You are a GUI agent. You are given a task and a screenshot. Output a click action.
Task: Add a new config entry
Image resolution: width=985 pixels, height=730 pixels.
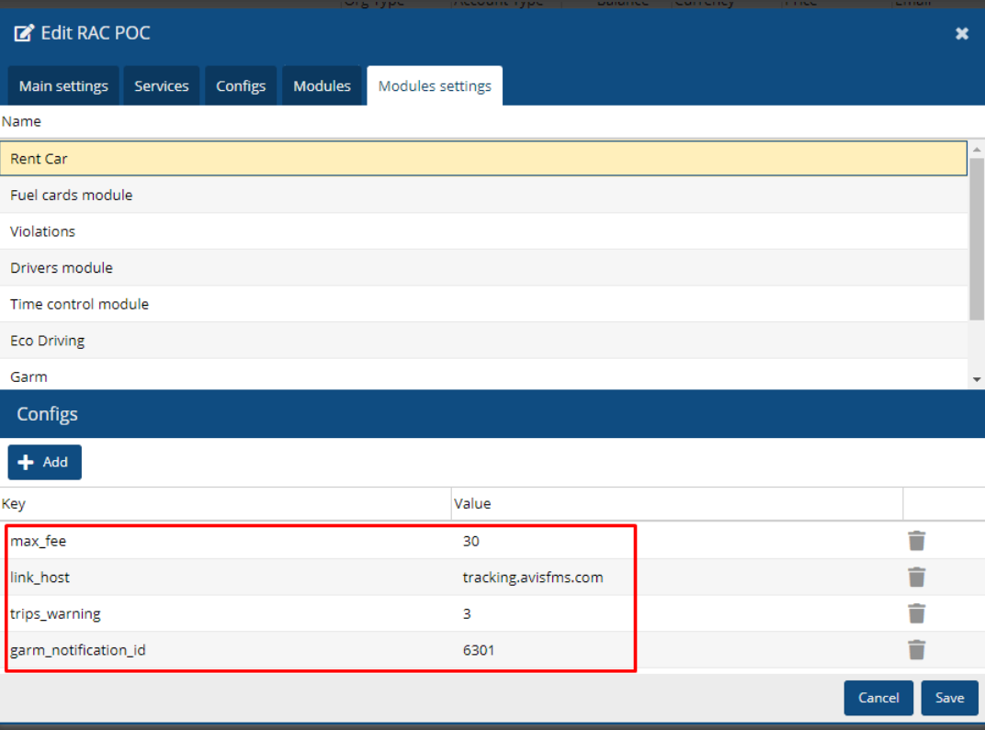coord(44,463)
